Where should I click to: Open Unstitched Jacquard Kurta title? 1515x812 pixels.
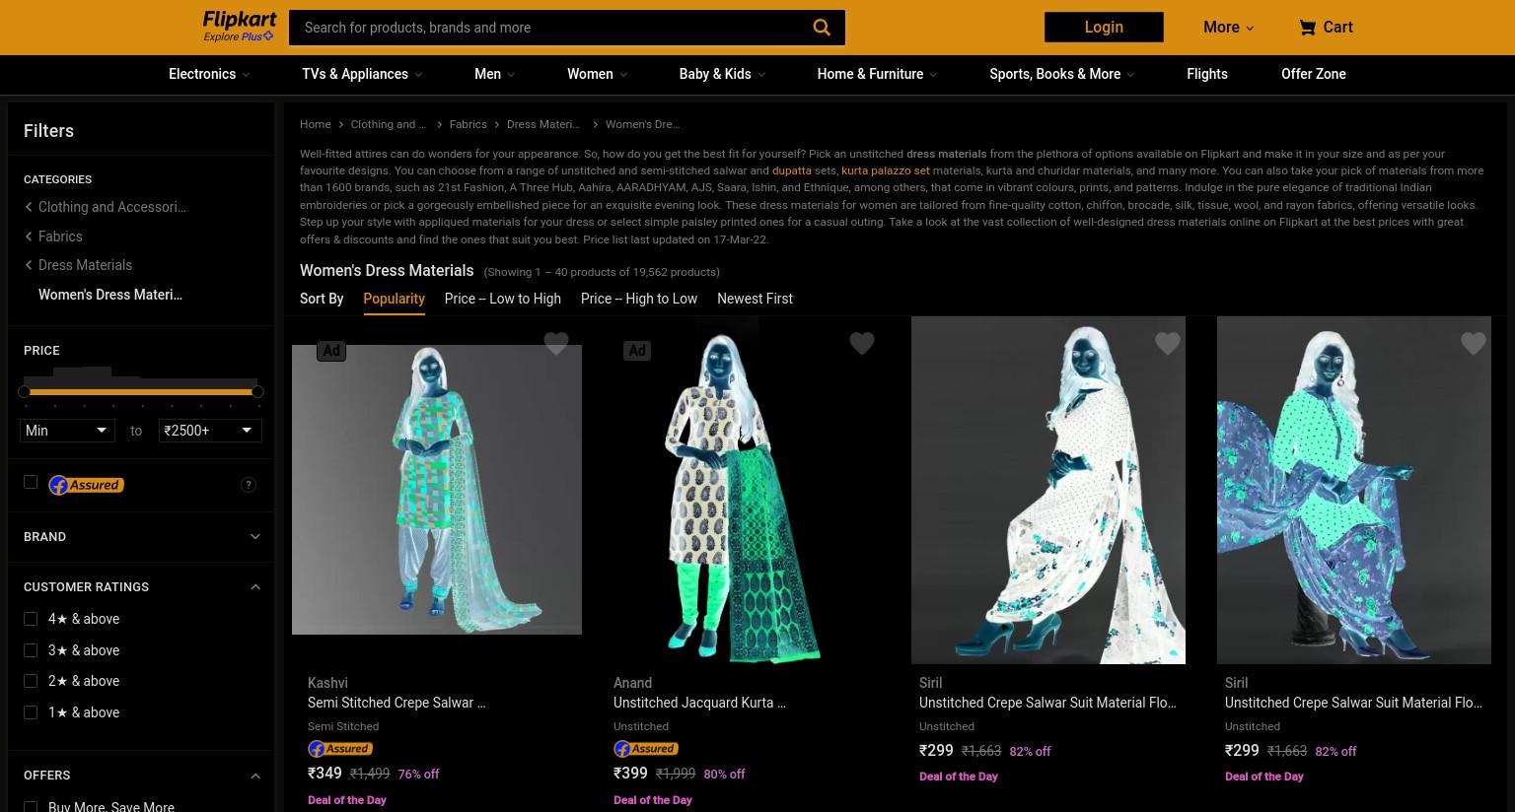[699, 703]
